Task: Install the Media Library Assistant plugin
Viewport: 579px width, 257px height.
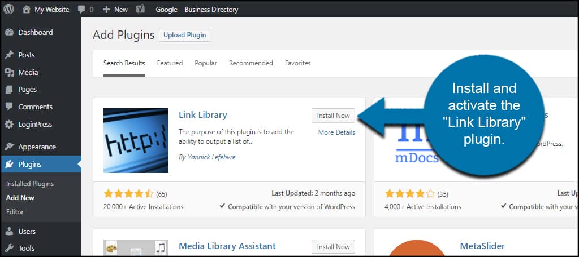Action: tap(333, 247)
